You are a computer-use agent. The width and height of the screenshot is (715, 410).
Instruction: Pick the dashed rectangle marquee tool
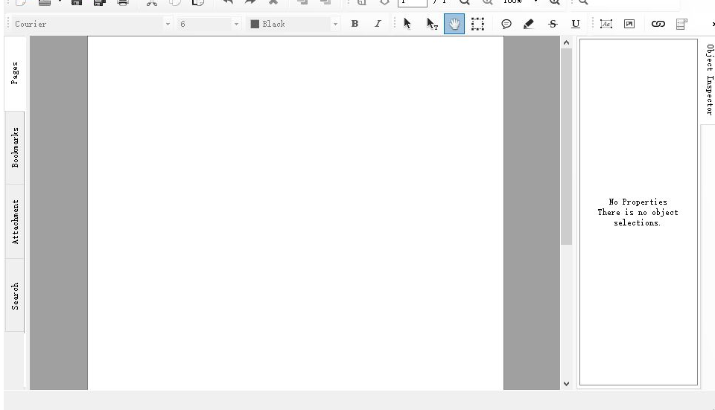click(477, 24)
